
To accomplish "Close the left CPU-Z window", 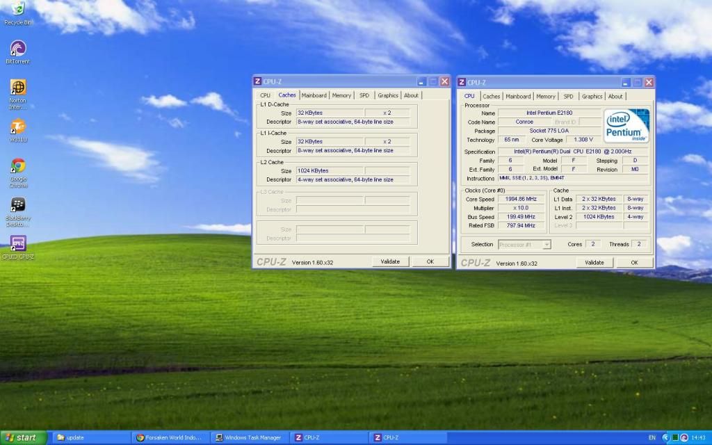I will point(444,82).
